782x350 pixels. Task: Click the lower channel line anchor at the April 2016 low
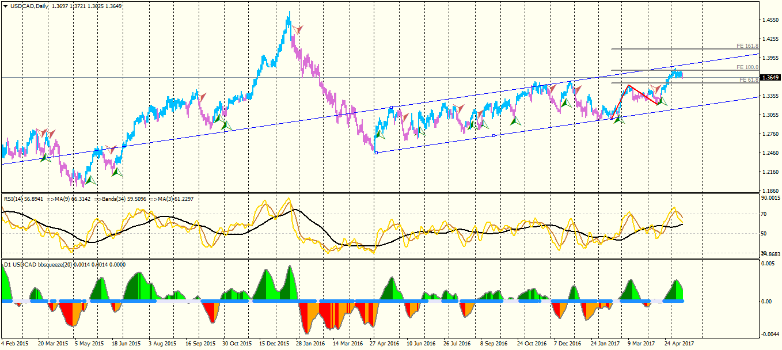pyautogui.click(x=375, y=152)
